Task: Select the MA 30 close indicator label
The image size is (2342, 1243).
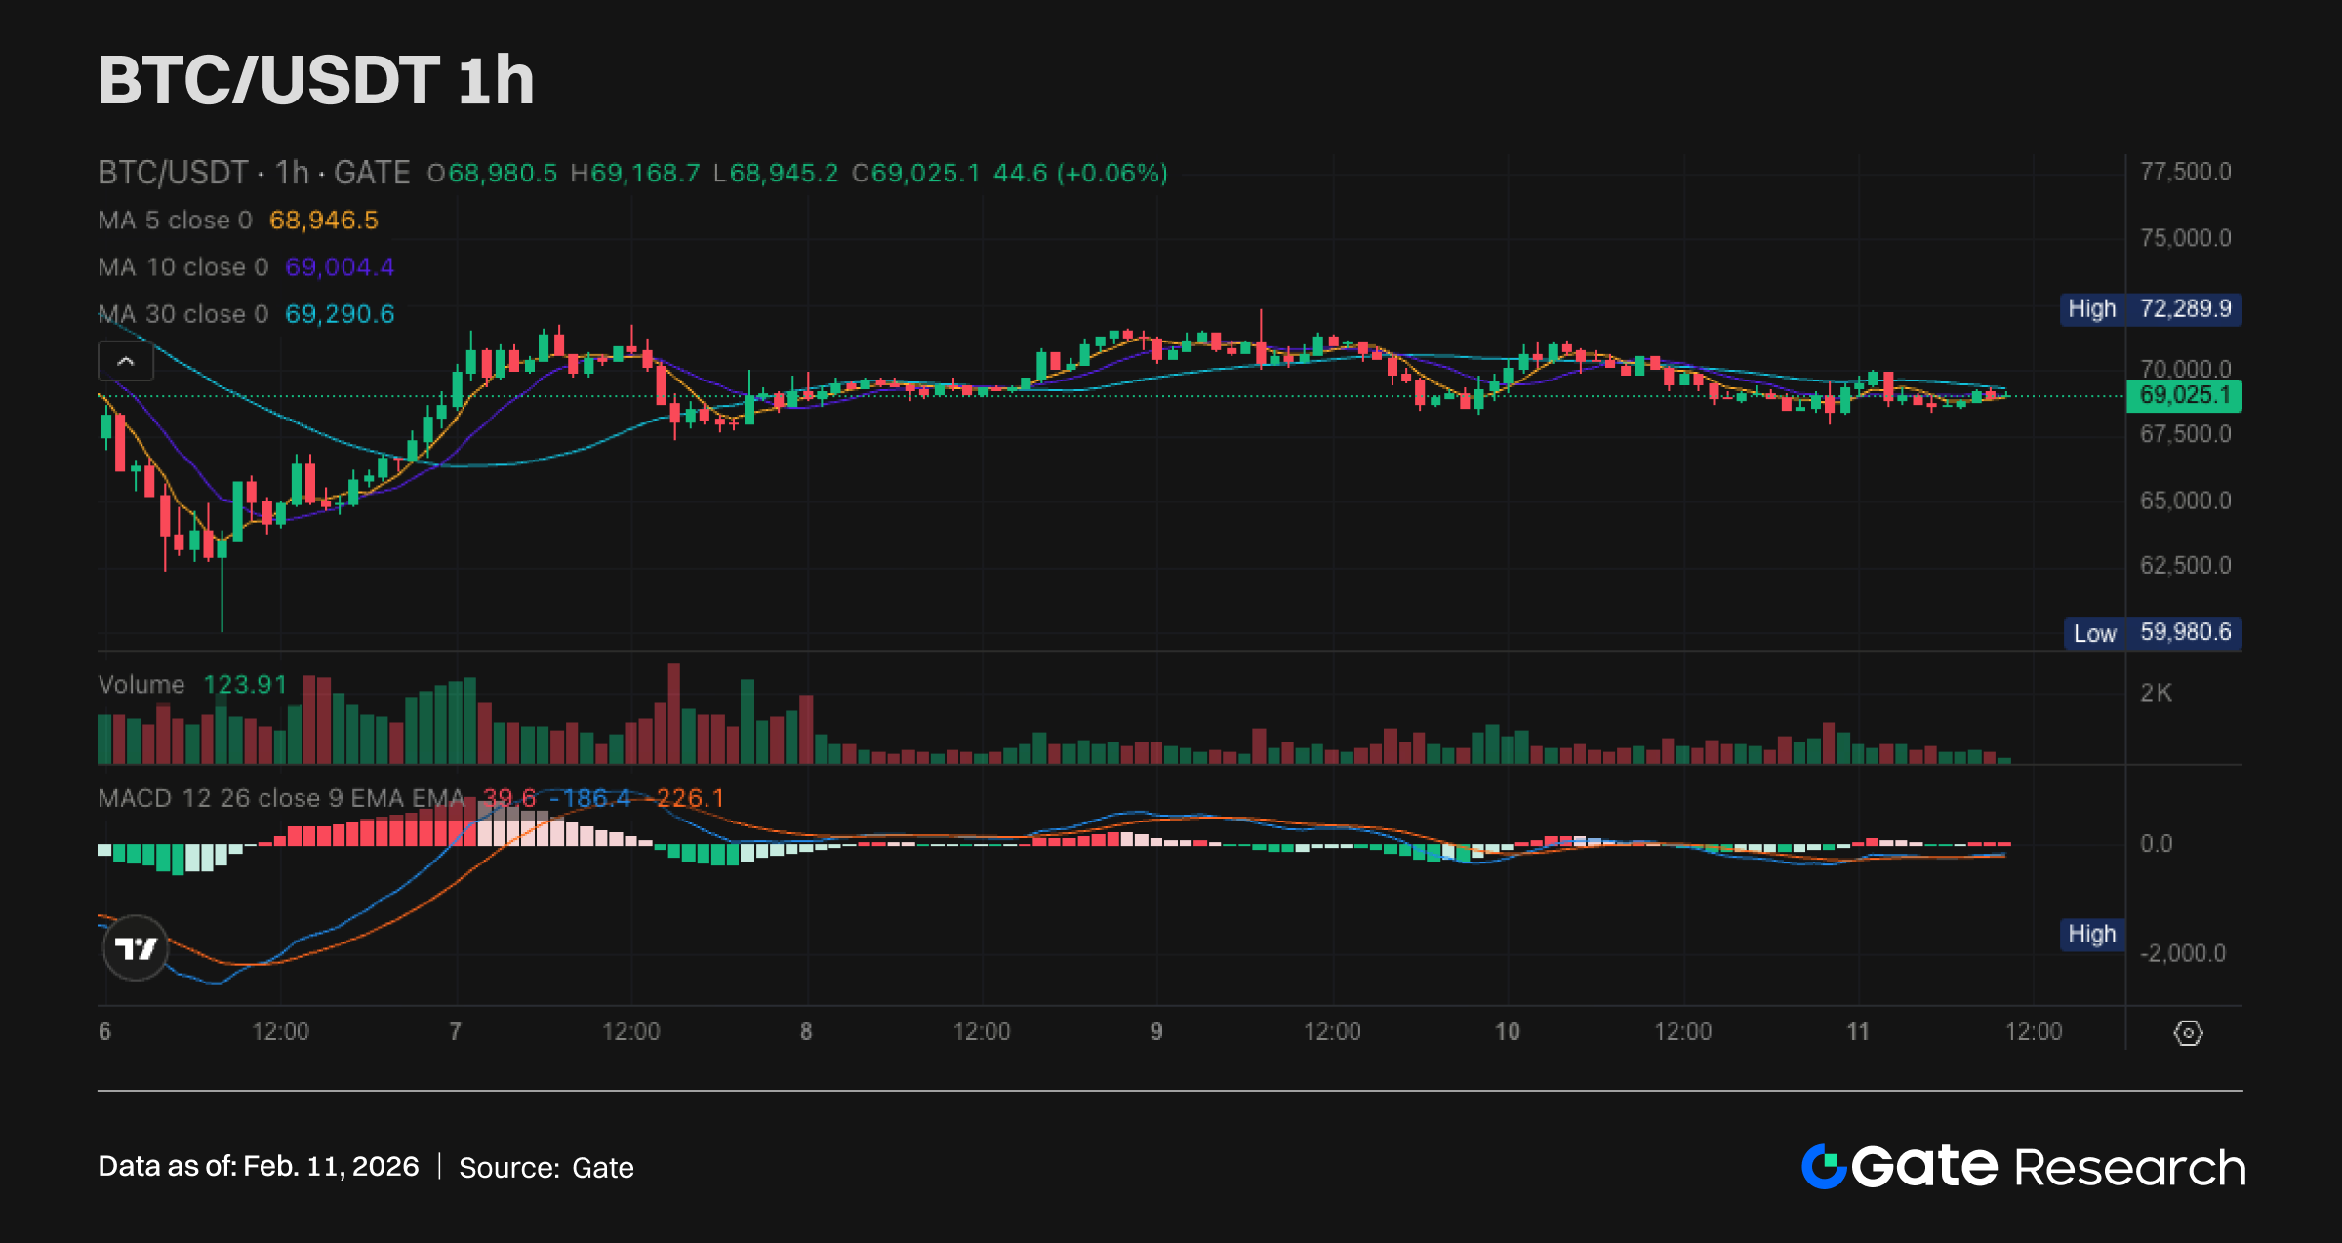Action: [x=182, y=314]
